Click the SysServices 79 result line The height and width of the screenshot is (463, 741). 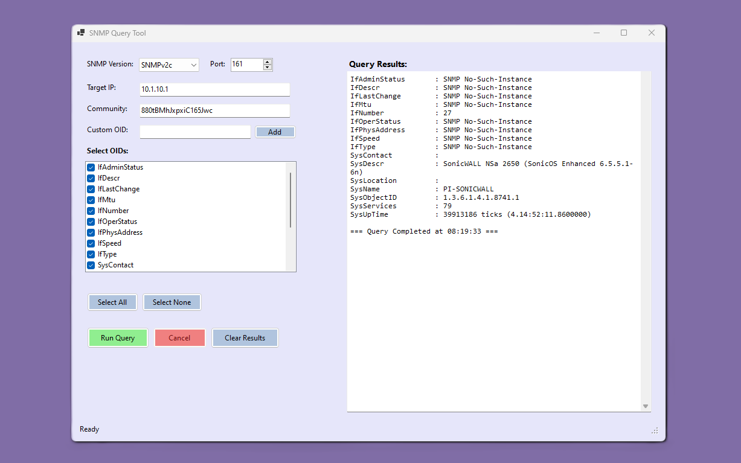coord(401,206)
